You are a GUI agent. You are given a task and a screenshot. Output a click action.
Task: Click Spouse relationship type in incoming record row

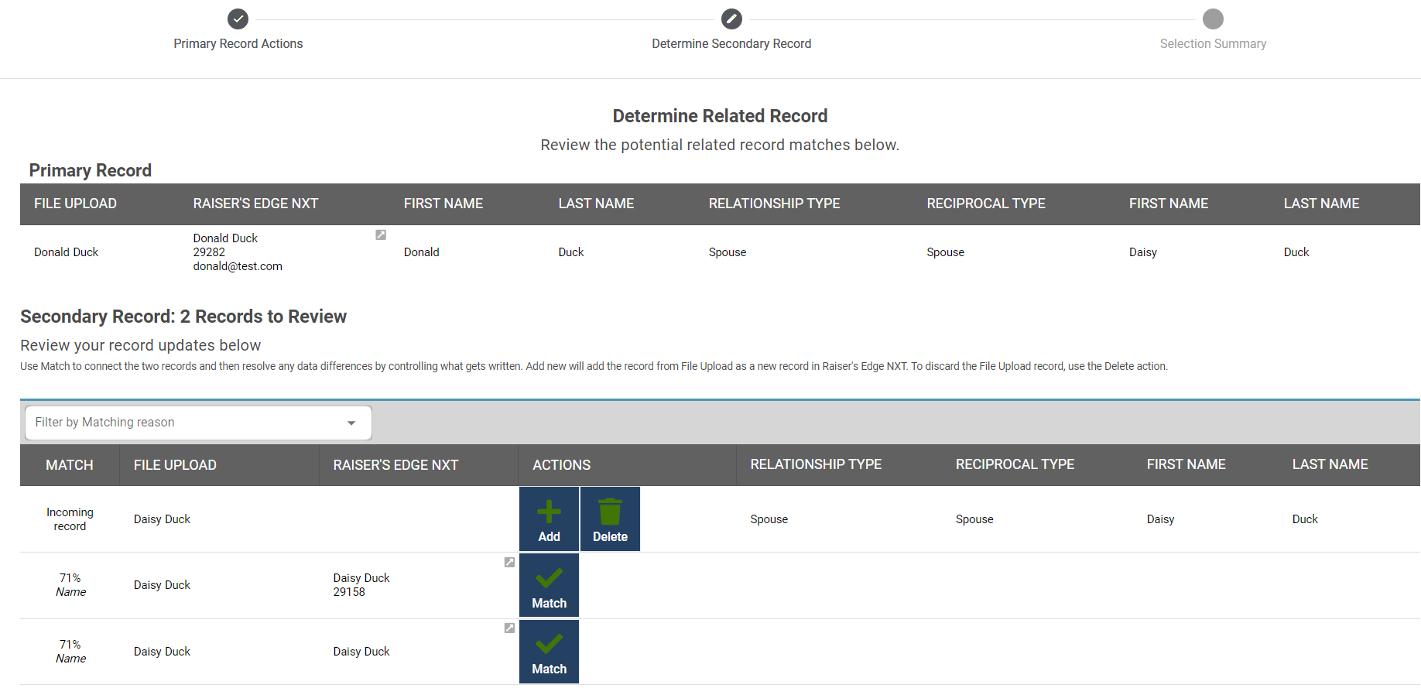769,519
